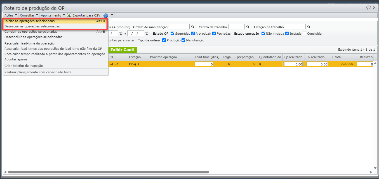Click the Centro de trabalho input field
This screenshot has height=179, width=379.
point(237,27)
